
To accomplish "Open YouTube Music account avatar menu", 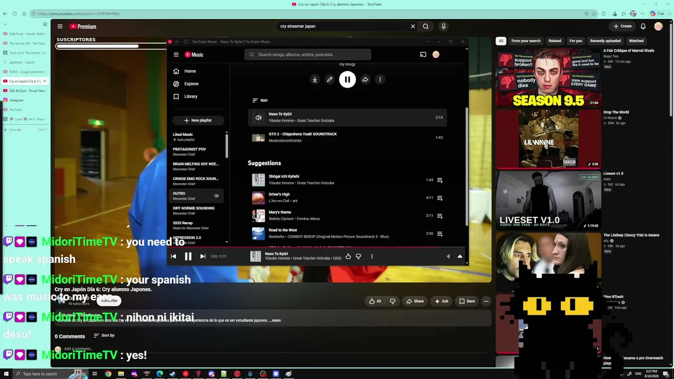I will click(436, 54).
